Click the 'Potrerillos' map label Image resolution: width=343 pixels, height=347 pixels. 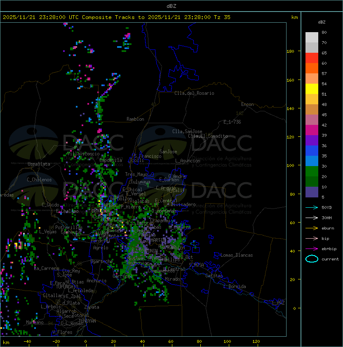coord(69,227)
